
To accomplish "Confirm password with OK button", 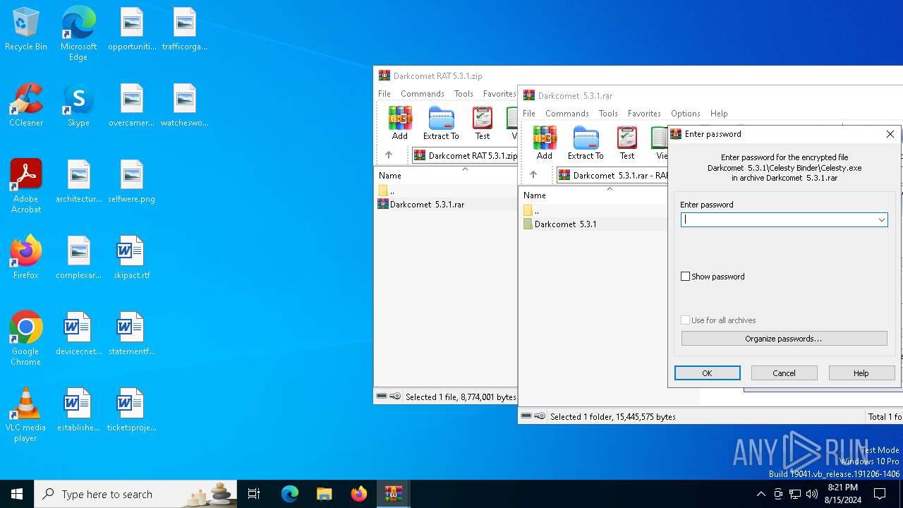I will 707,373.
